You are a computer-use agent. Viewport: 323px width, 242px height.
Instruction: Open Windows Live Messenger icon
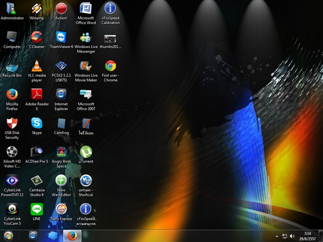click(x=86, y=37)
